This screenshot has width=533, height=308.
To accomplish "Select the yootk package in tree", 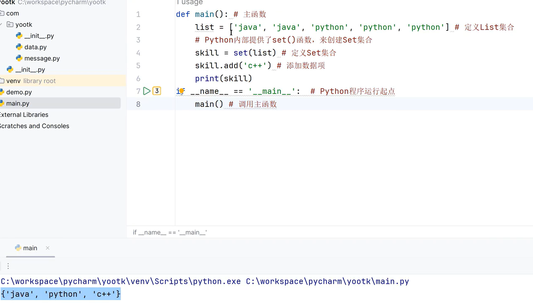I will (x=24, y=25).
